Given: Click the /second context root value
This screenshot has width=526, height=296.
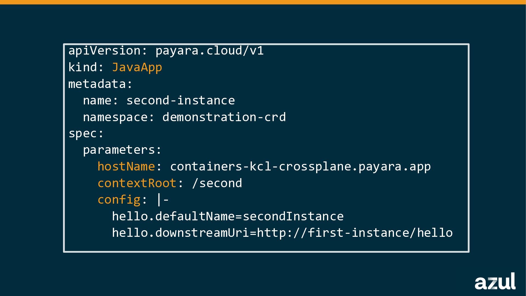Looking at the screenshot, I should click(x=217, y=183).
